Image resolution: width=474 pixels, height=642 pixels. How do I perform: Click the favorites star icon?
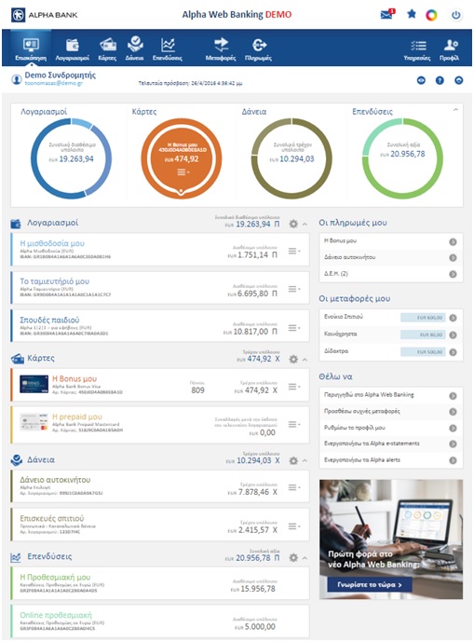(x=412, y=14)
